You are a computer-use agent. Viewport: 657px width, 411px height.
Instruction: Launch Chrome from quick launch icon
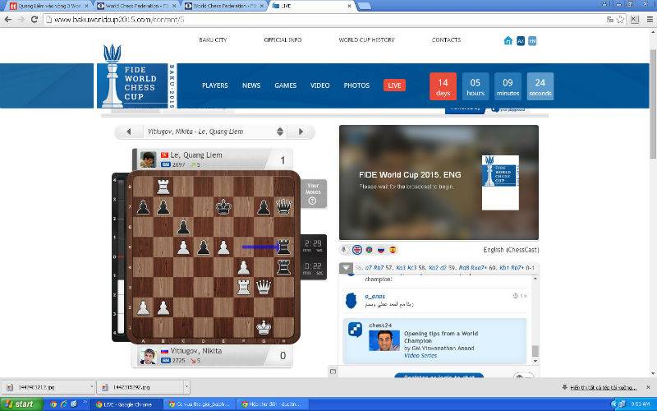click(x=53, y=404)
